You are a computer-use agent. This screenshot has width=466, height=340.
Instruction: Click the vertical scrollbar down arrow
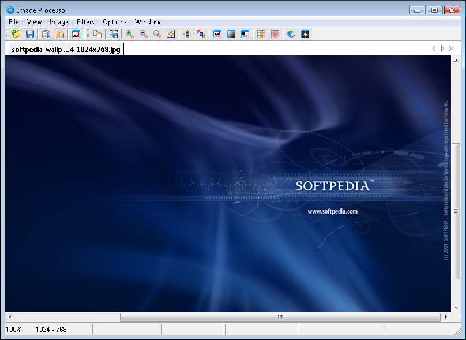456,308
